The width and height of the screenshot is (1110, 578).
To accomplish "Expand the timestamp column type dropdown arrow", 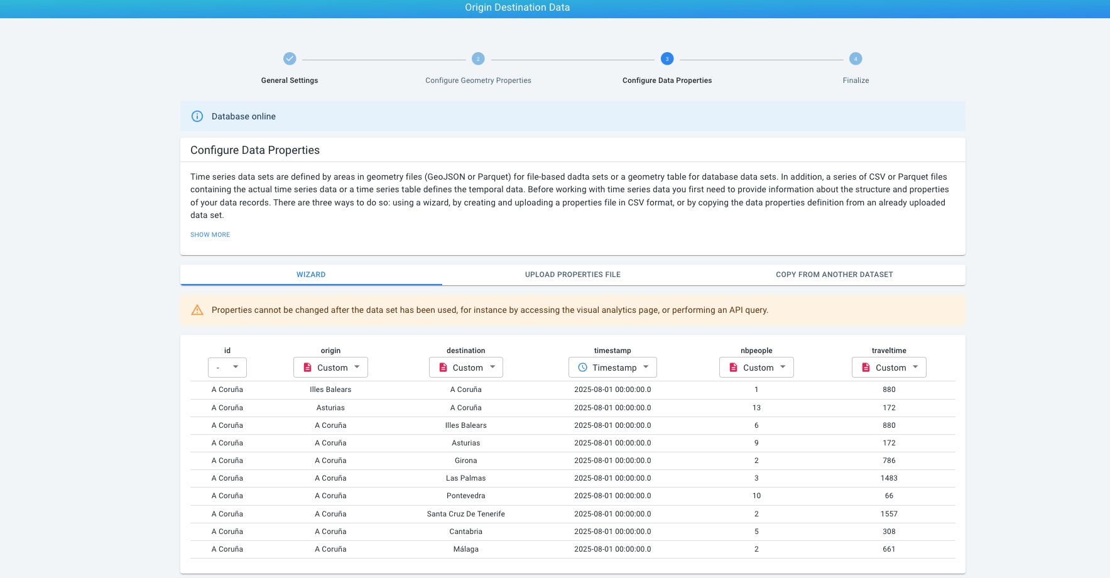I will 646,367.
